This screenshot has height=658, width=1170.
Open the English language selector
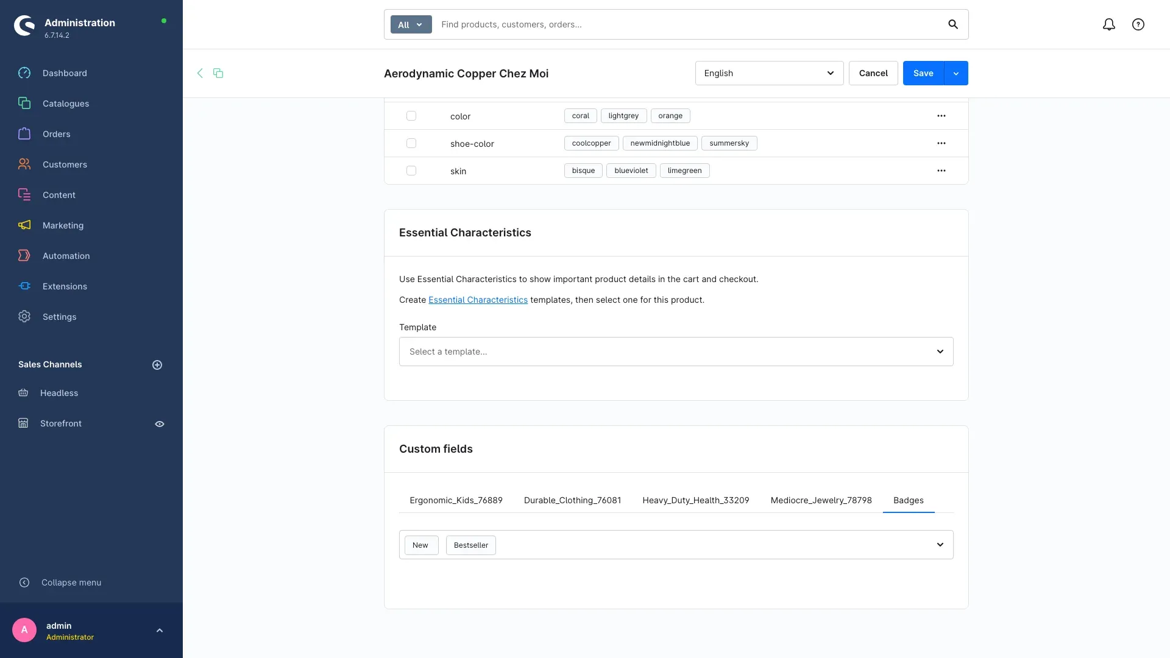[769, 73]
